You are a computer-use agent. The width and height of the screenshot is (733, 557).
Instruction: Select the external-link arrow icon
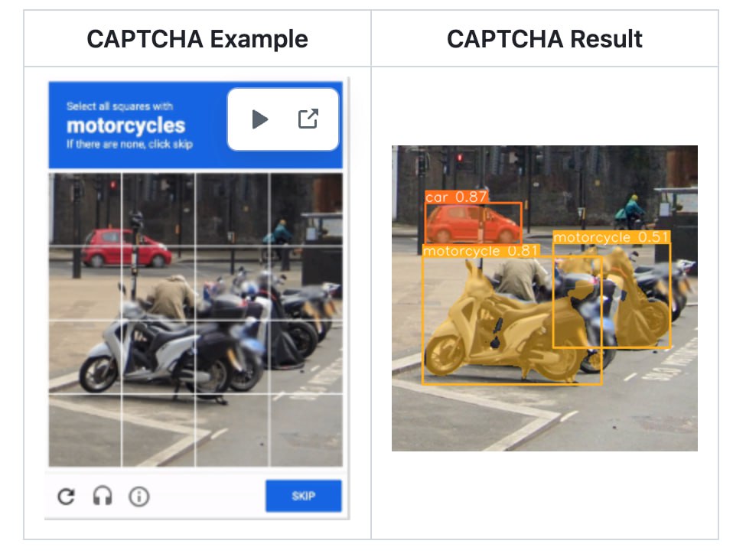pyautogui.click(x=308, y=119)
